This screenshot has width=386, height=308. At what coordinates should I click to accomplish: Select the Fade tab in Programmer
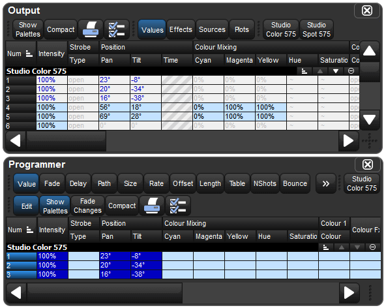[x=52, y=183]
